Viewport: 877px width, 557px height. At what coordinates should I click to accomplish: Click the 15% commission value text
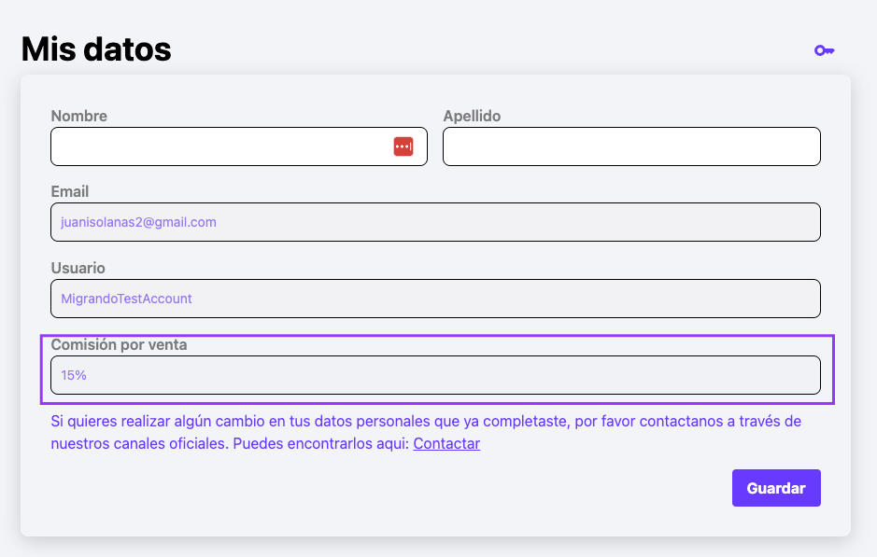pyautogui.click(x=74, y=375)
